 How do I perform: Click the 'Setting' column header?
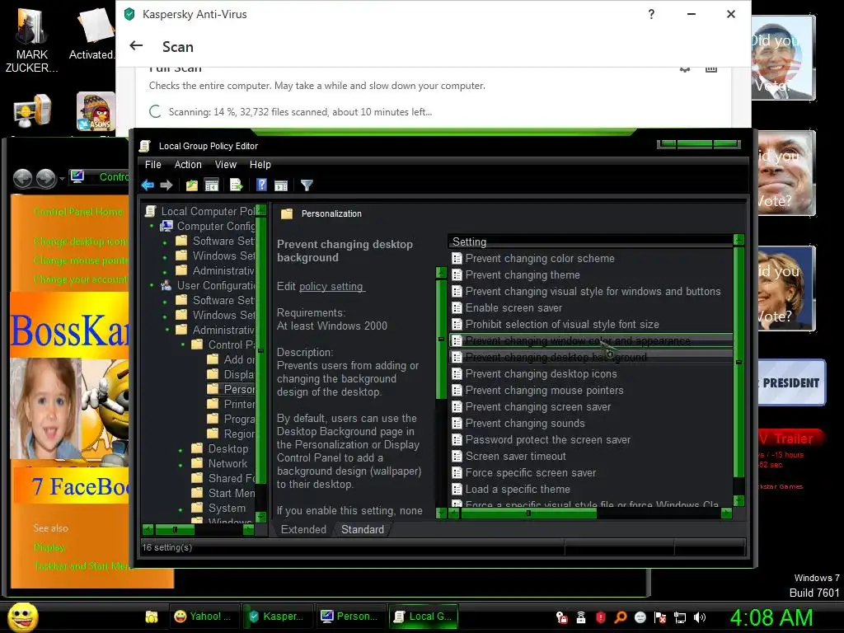point(590,241)
